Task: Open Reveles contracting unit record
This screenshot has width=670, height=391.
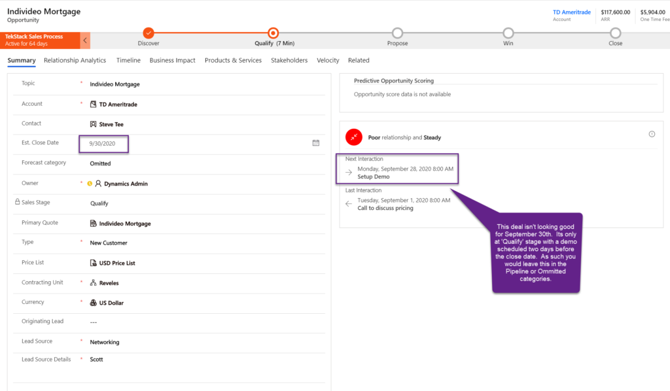Action: pyautogui.click(x=109, y=283)
